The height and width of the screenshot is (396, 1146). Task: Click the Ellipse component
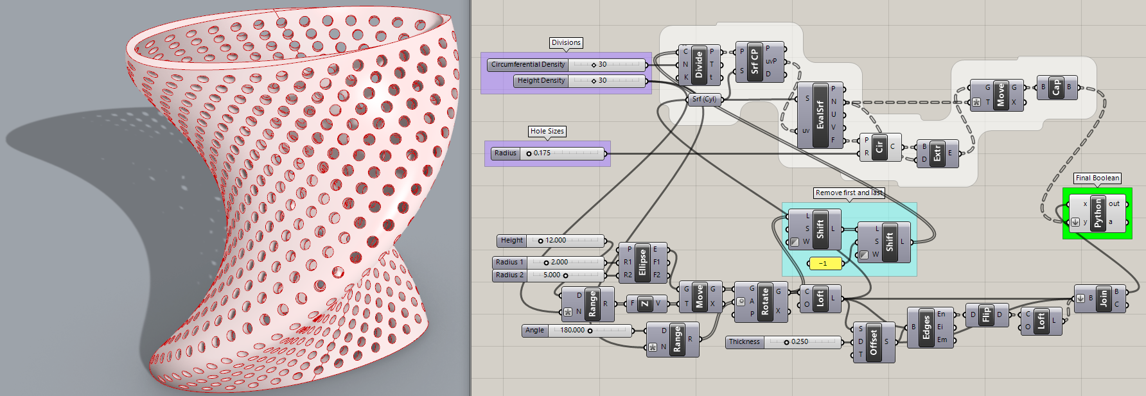[642, 263]
